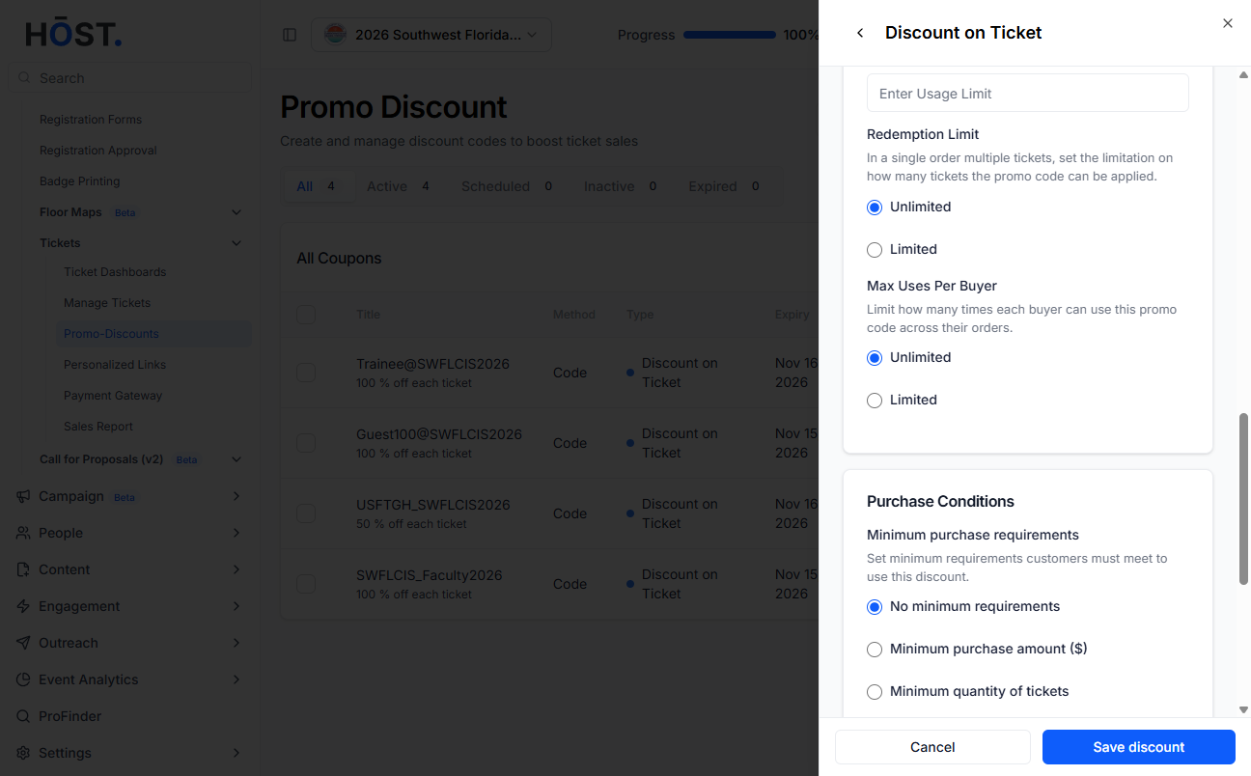This screenshot has width=1251, height=776.
Task: Click the event Progress bar
Action: coord(730,35)
